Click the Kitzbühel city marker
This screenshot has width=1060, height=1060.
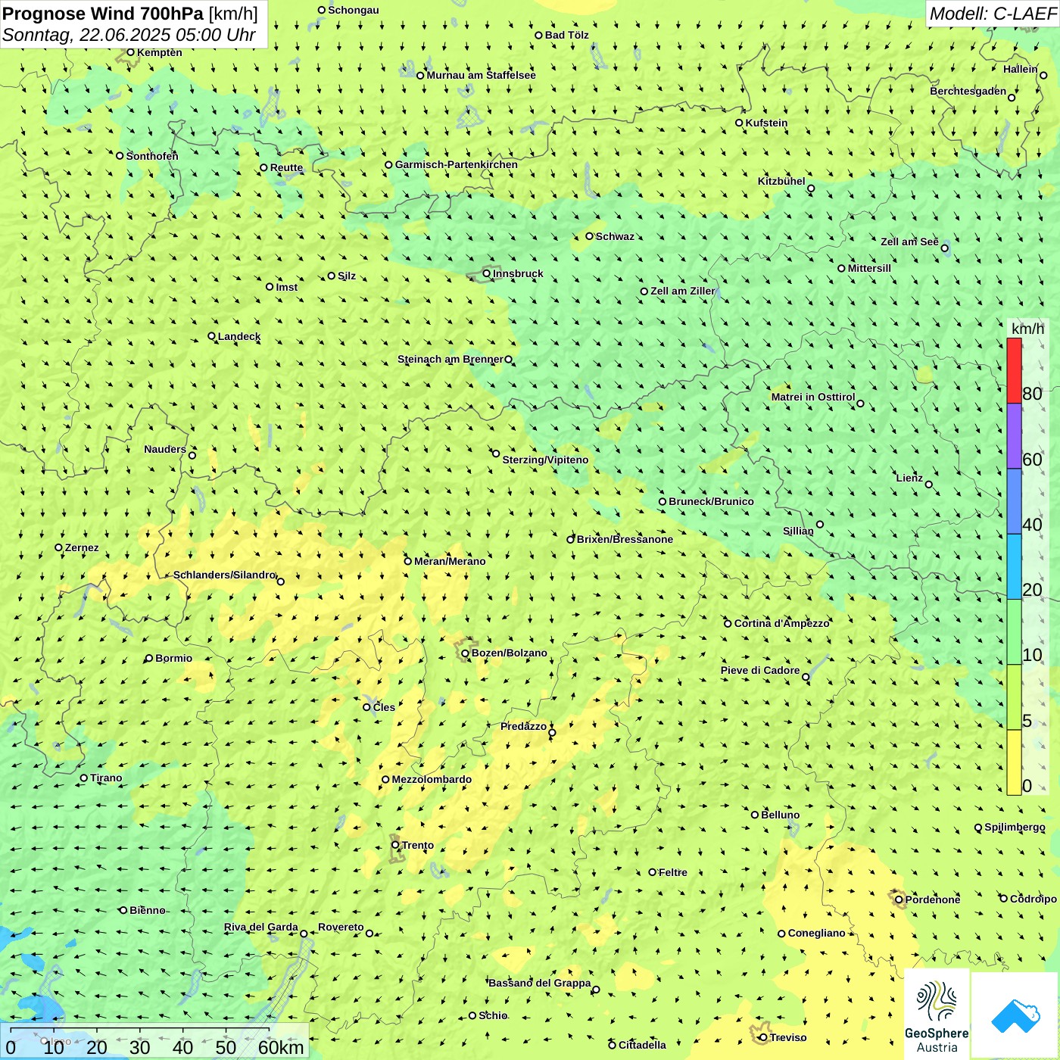pos(811,189)
